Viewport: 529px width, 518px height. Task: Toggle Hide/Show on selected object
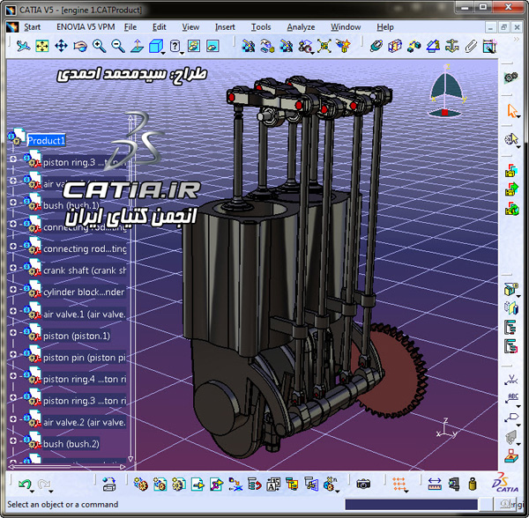pyautogui.click(x=194, y=46)
